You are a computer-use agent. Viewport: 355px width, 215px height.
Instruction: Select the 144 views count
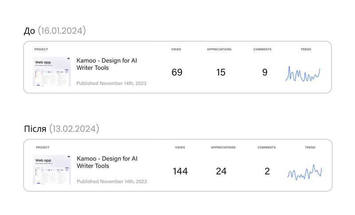click(180, 171)
